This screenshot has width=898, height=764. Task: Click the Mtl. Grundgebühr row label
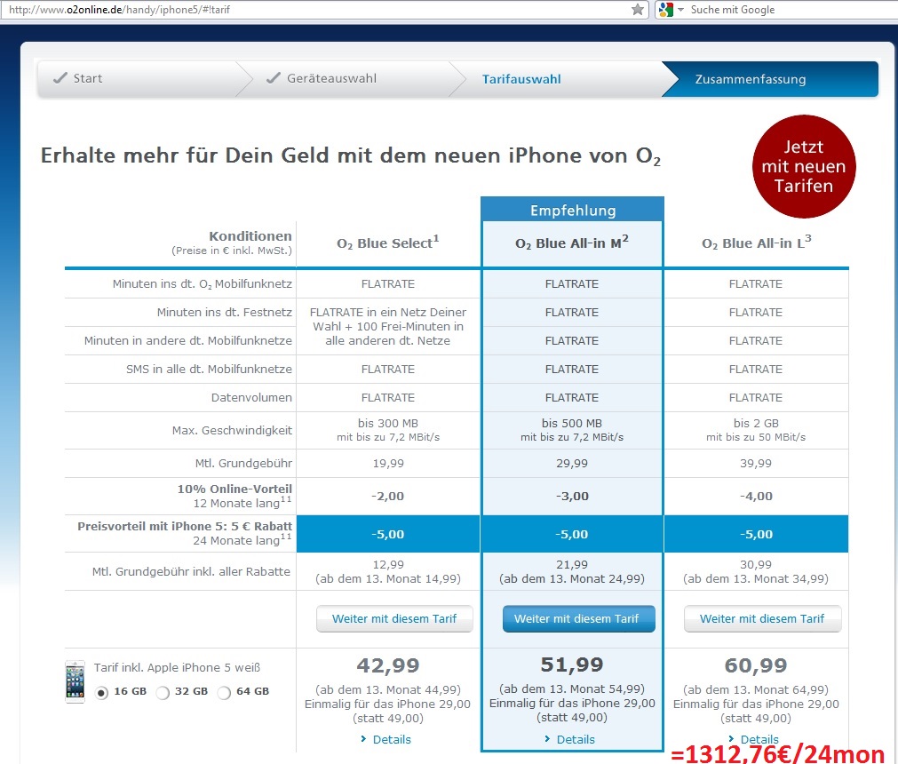click(x=243, y=464)
